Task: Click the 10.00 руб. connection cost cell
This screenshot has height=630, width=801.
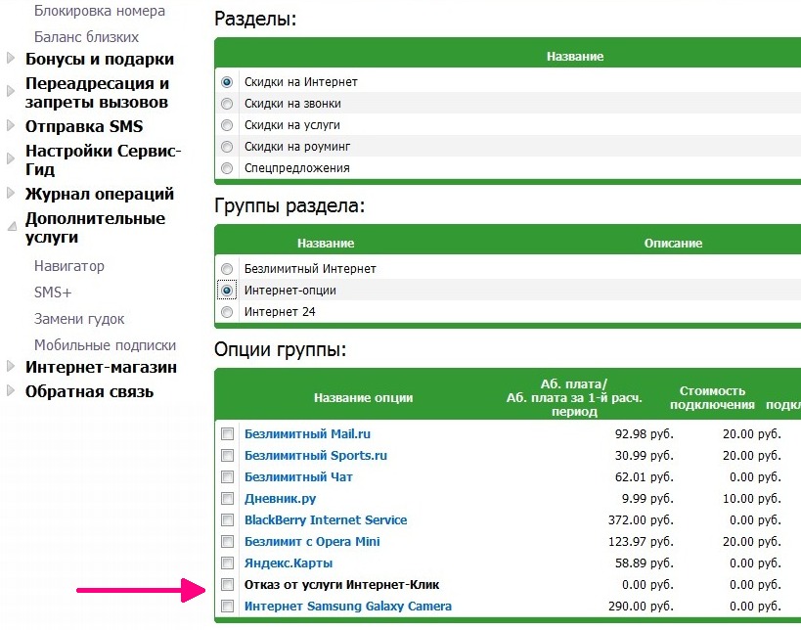Action: pyautogui.click(x=752, y=499)
